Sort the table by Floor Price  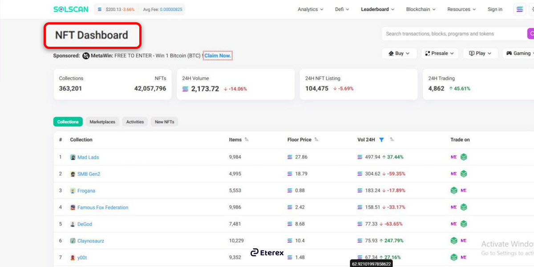[316, 140]
